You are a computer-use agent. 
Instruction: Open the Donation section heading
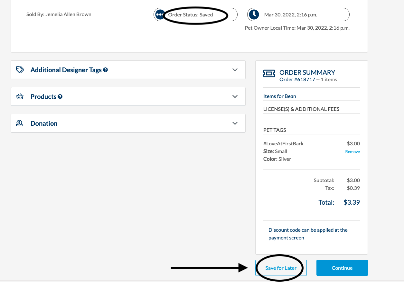click(x=44, y=123)
